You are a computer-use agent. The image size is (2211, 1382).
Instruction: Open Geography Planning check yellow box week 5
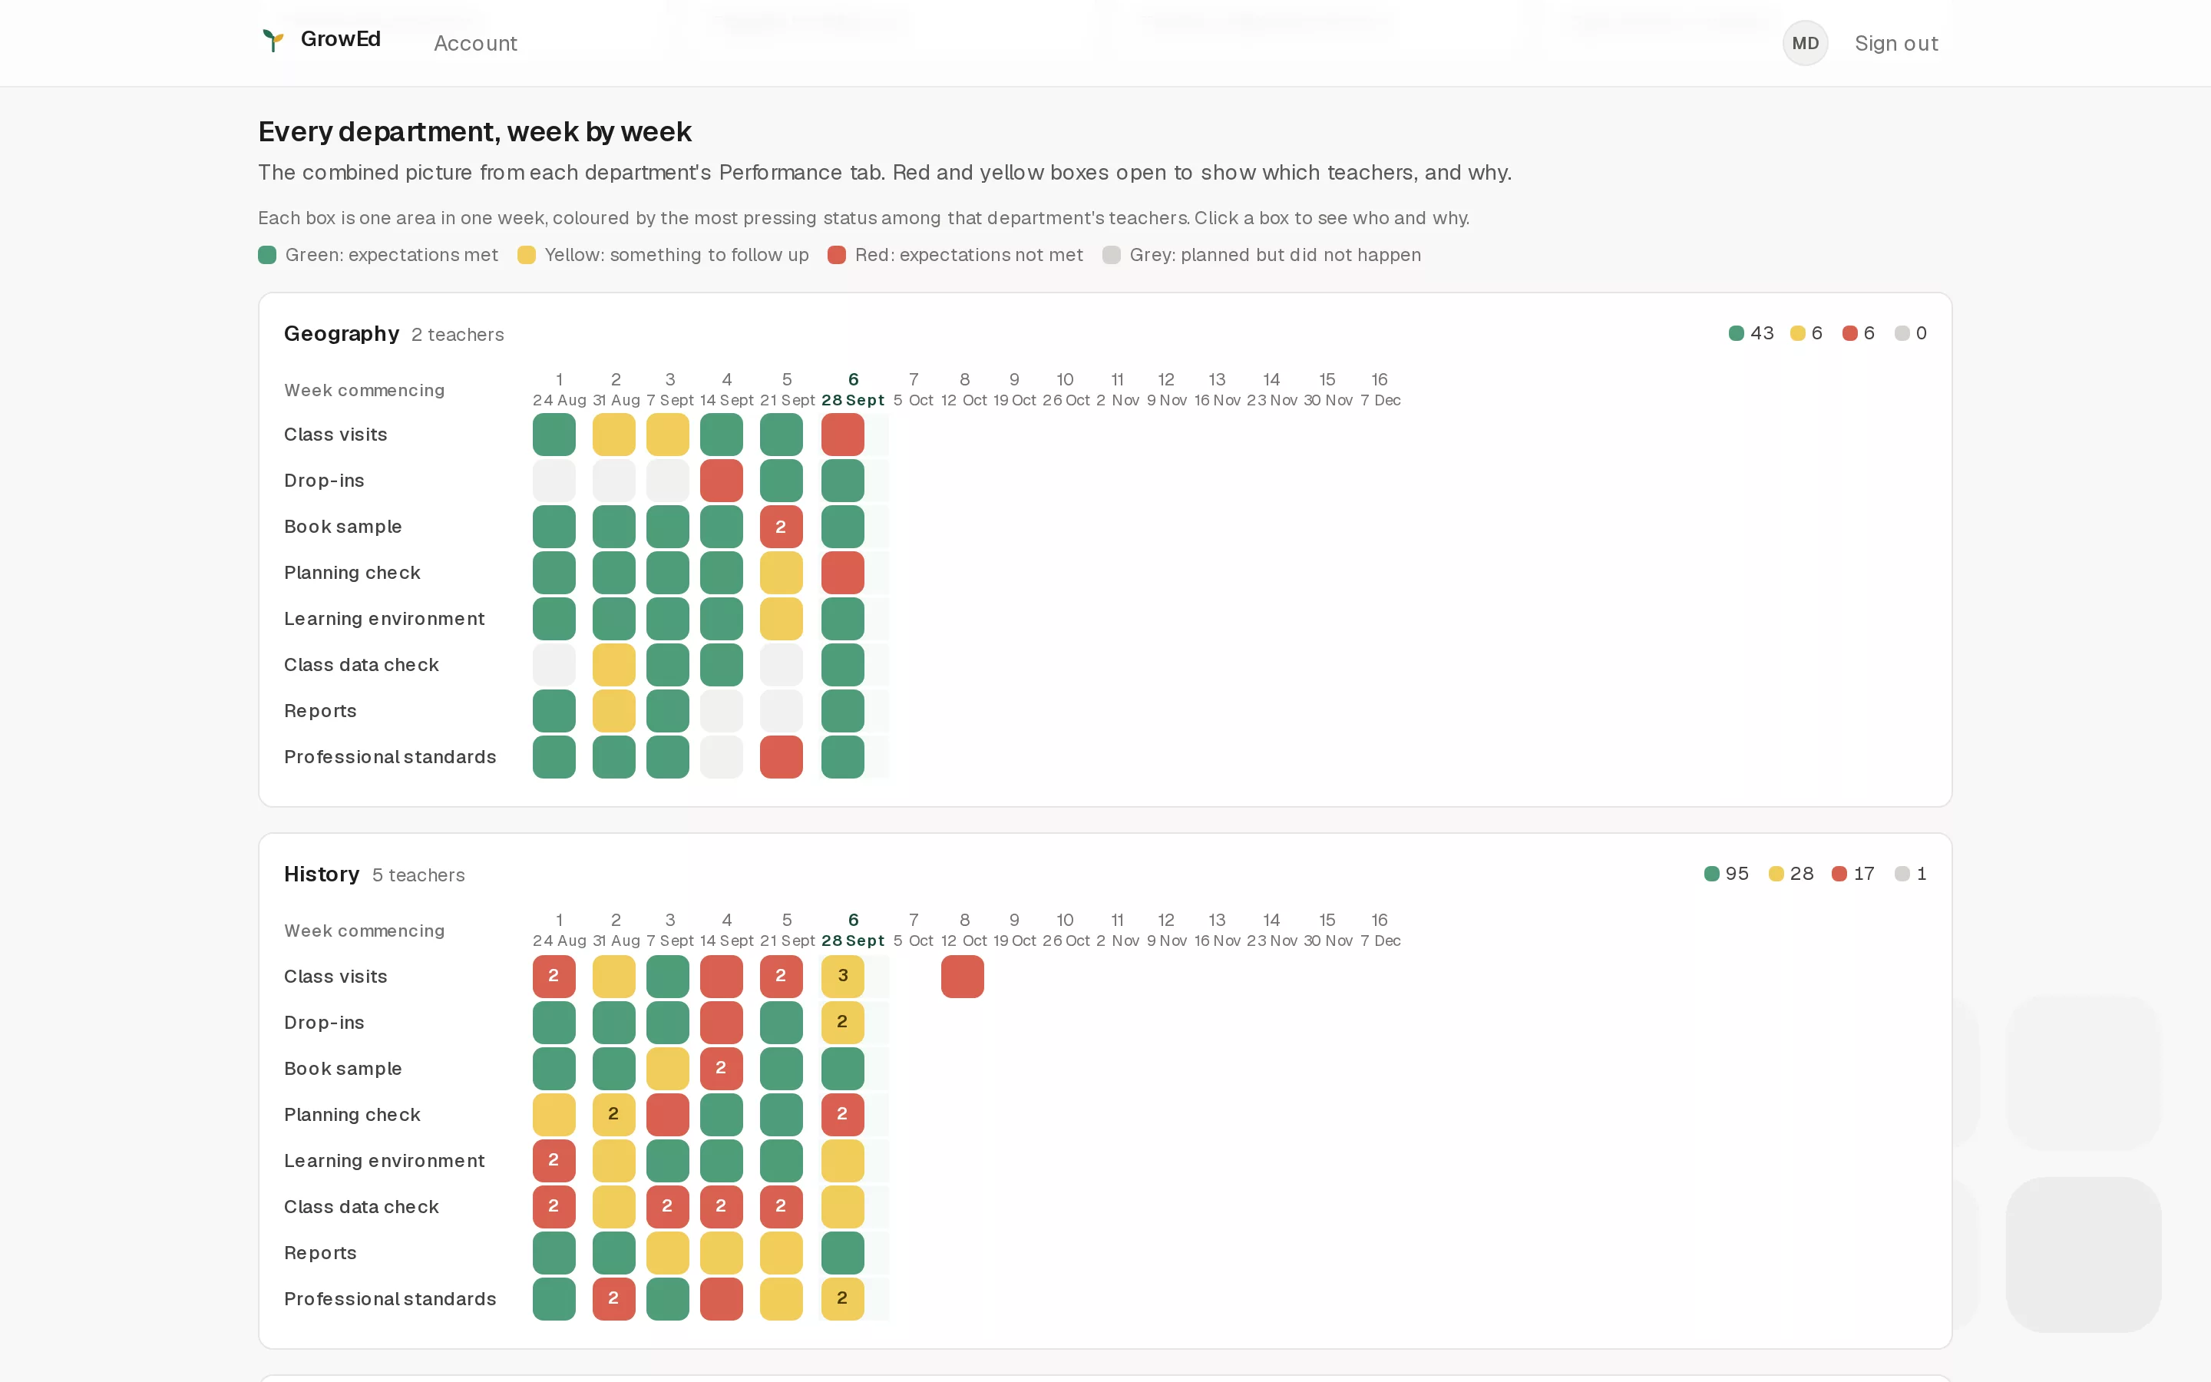click(782, 573)
